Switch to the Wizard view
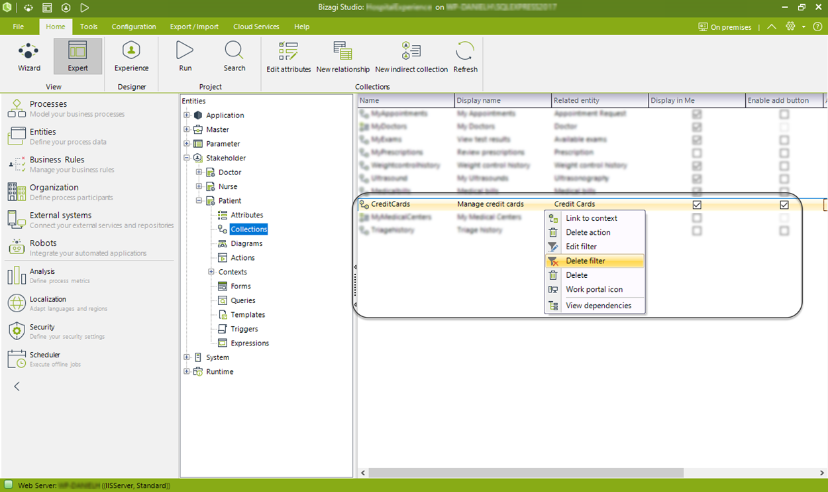 pyautogui.click(x=29, y=56)
